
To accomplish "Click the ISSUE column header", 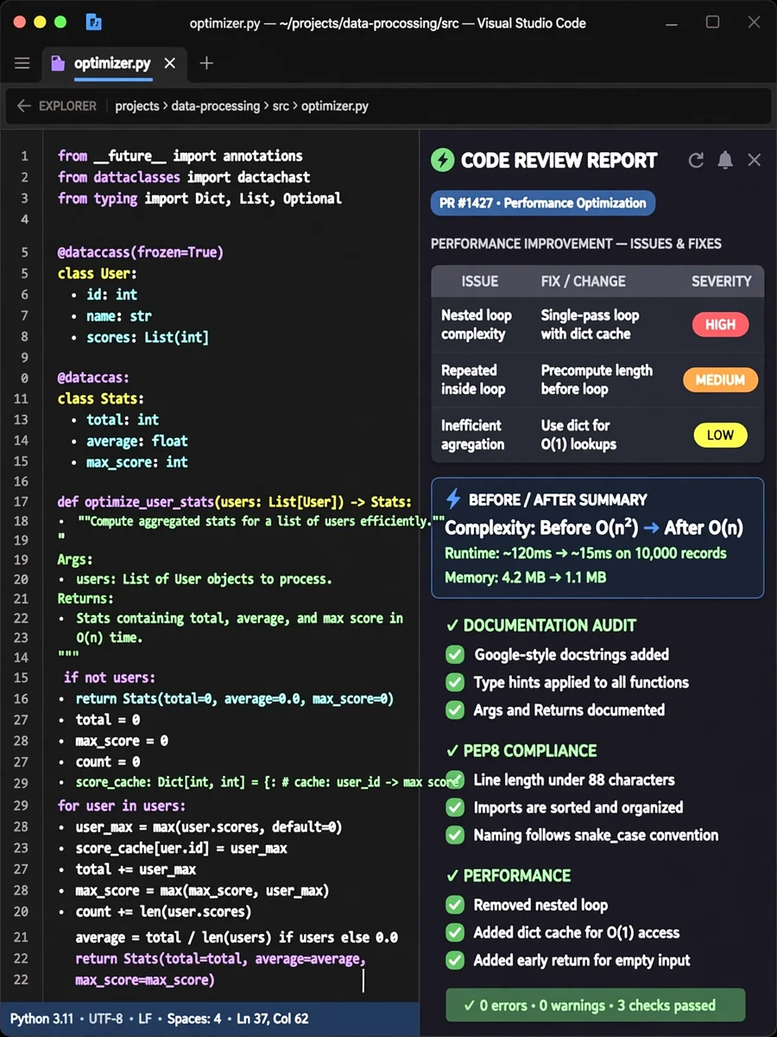I will [x=480, y=281].
